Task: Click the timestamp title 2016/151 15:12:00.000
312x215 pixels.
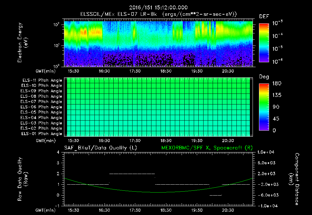Action: (158, 8)
